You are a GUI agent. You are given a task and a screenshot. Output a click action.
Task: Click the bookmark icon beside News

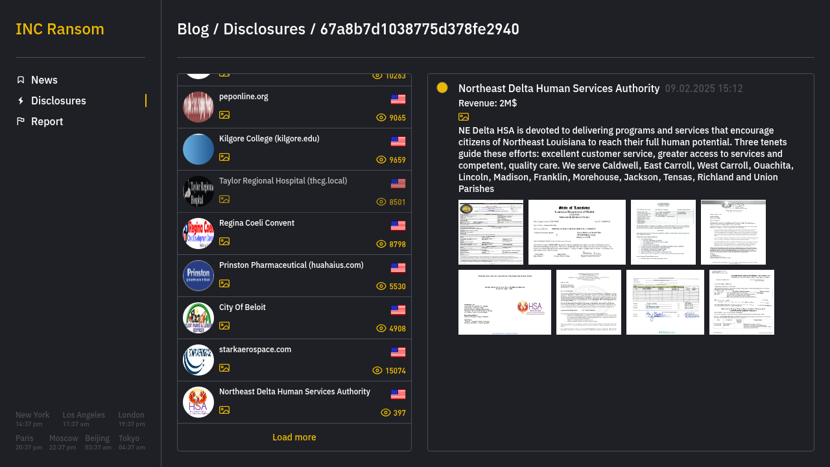(x=21, y=80)
